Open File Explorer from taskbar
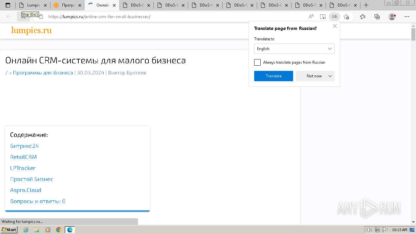Image resolution: width=416 pixels, height=234 pixels. point(37,230)
